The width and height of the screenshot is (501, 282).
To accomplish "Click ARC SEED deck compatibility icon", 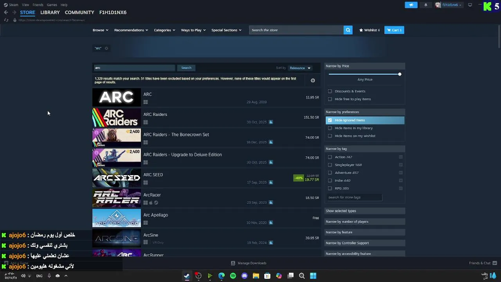I will tap(270, 182).
